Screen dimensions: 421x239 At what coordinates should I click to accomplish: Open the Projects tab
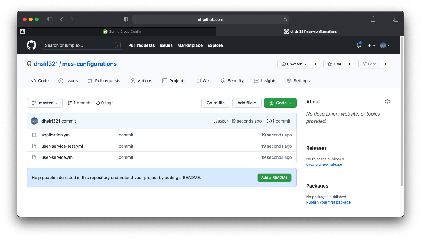click(174, 81)
